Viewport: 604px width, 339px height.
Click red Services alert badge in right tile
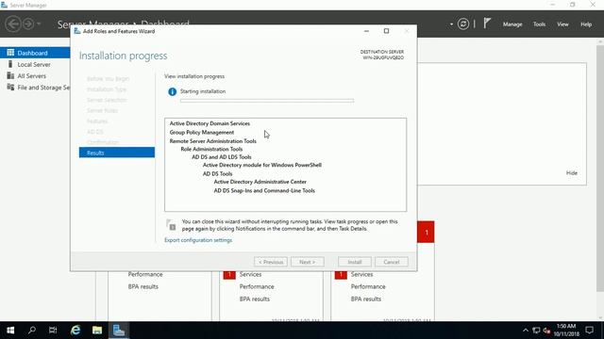coord(341,274)
